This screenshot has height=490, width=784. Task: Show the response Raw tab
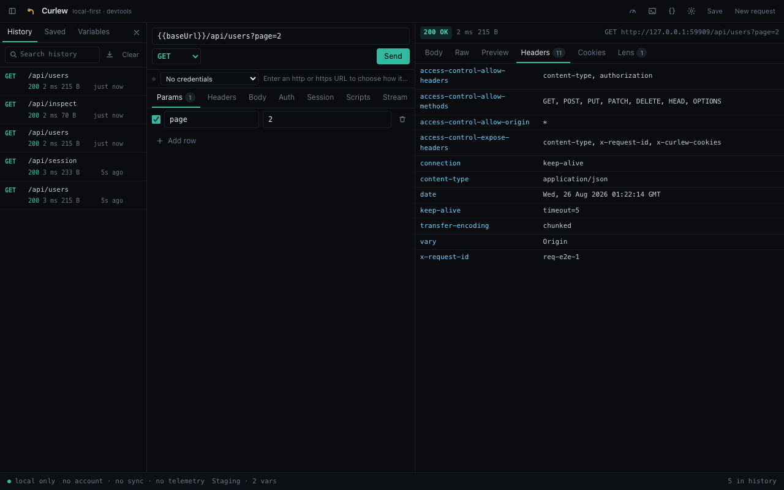click(x=462, y=53)
